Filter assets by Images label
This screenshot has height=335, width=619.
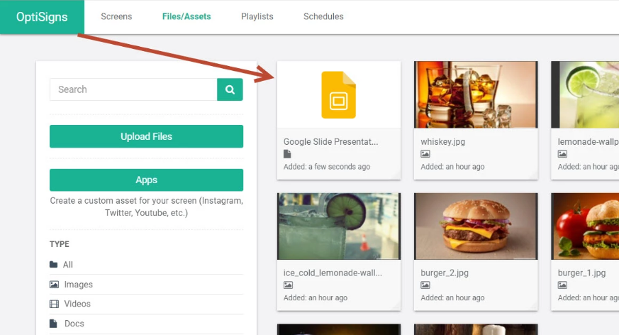[x=79, y=285]
